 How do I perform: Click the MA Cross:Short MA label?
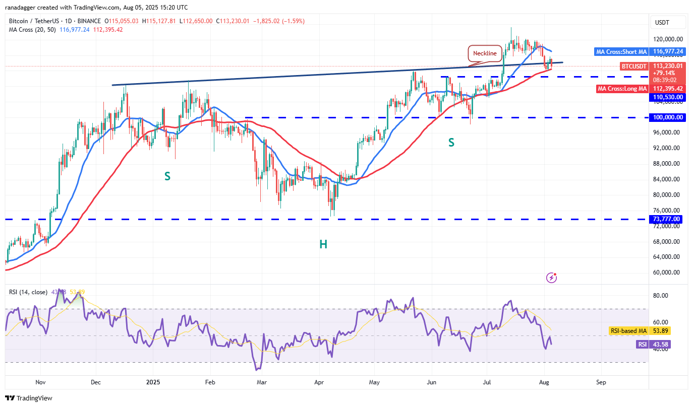click(x=621, y=51)
